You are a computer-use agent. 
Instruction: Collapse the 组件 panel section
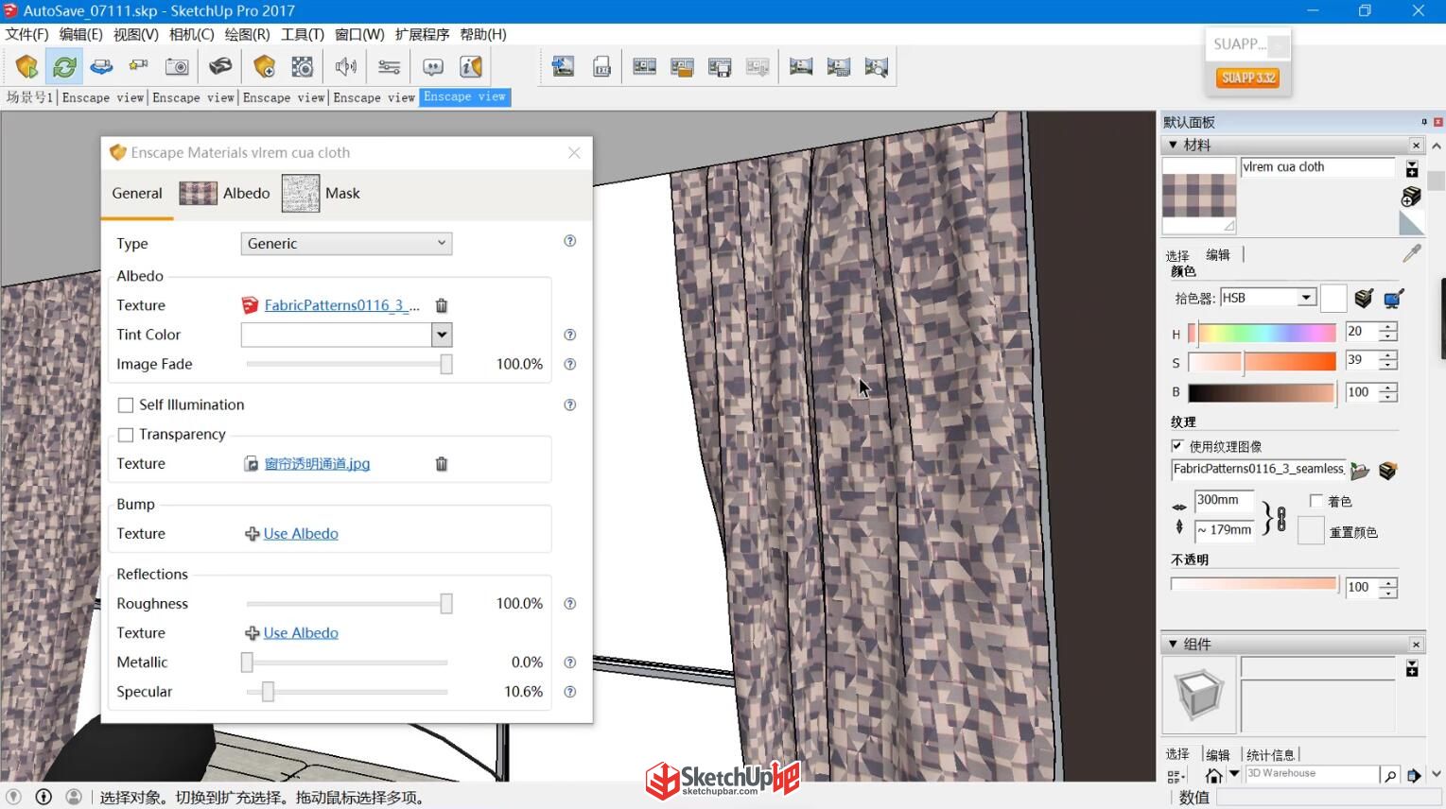(1173, 644)
